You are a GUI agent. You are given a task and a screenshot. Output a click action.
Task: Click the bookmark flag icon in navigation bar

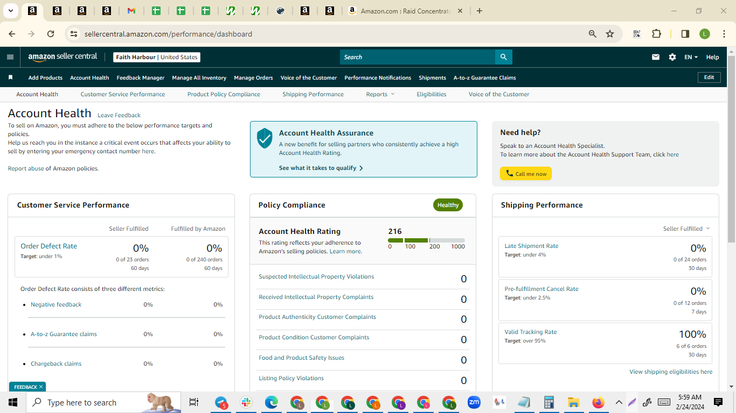pyautogui.click(x=10, y=77)
